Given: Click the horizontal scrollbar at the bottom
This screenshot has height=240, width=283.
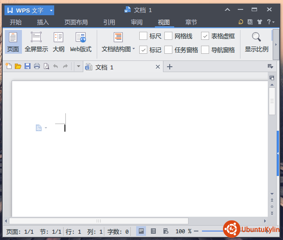Looking at the screenshot, I should (99, 221).
